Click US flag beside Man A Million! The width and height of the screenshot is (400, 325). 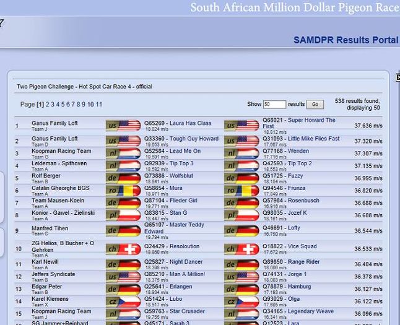123,277
